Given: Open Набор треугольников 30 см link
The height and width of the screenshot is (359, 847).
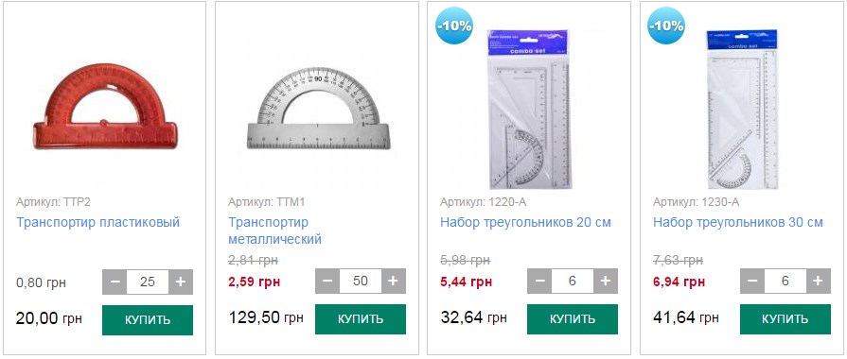Looking at the screenshot, I should pos(738,222).
